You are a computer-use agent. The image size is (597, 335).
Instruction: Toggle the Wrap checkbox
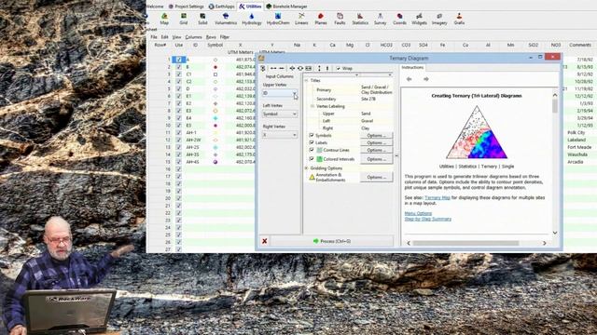tap(338, 68)
